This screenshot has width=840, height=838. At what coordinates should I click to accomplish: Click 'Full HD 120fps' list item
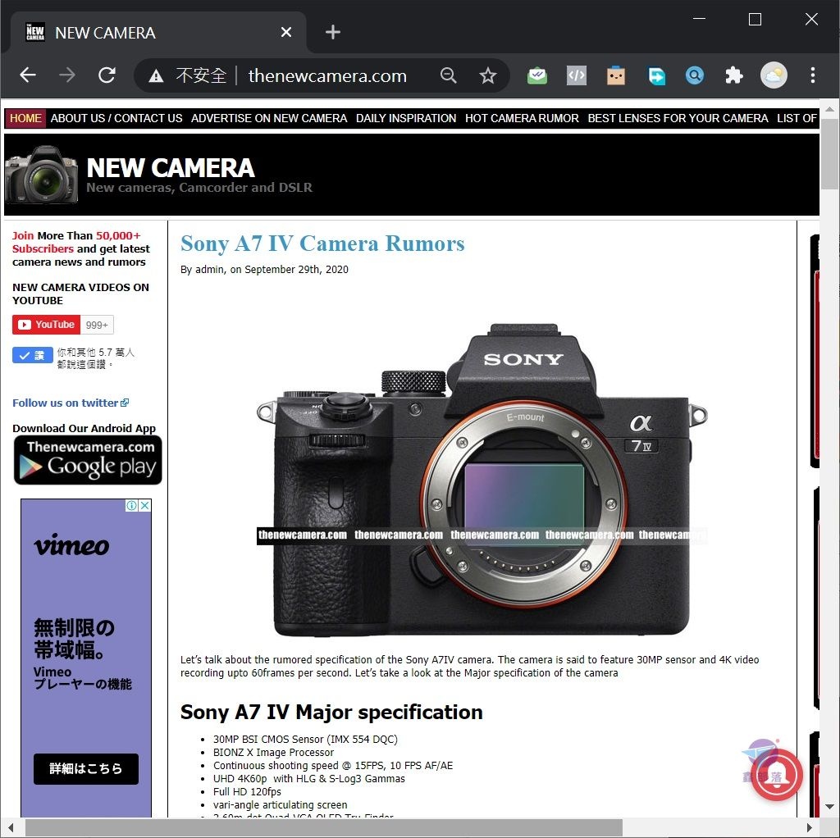click(x=247, y=791)
